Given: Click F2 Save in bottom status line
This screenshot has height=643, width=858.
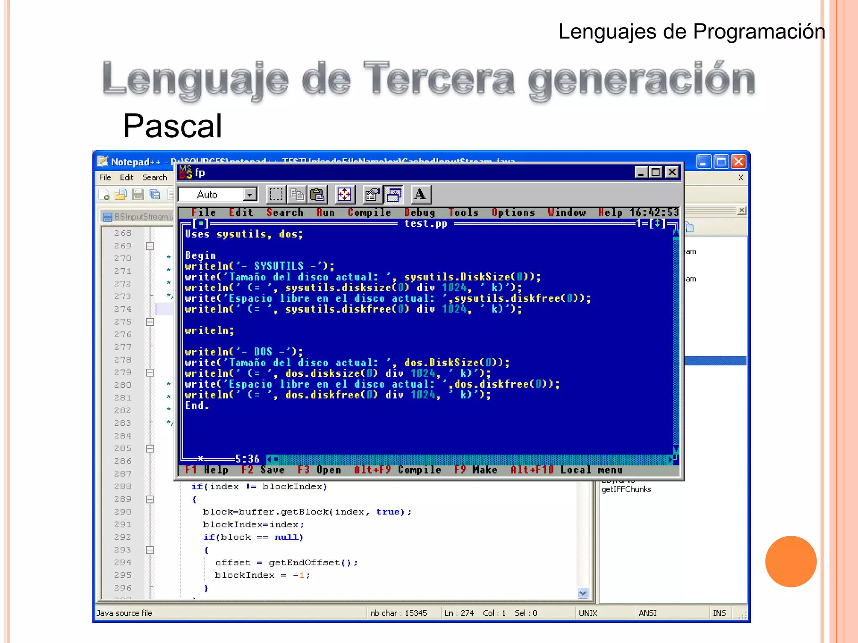Looking at the screenshot, I should (x=263, y=470).
